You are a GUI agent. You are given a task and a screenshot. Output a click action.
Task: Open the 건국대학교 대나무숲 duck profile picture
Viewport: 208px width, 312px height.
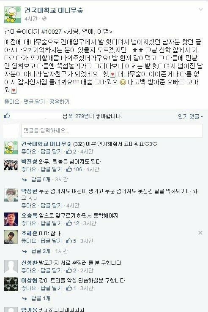(x=13, y=14)
